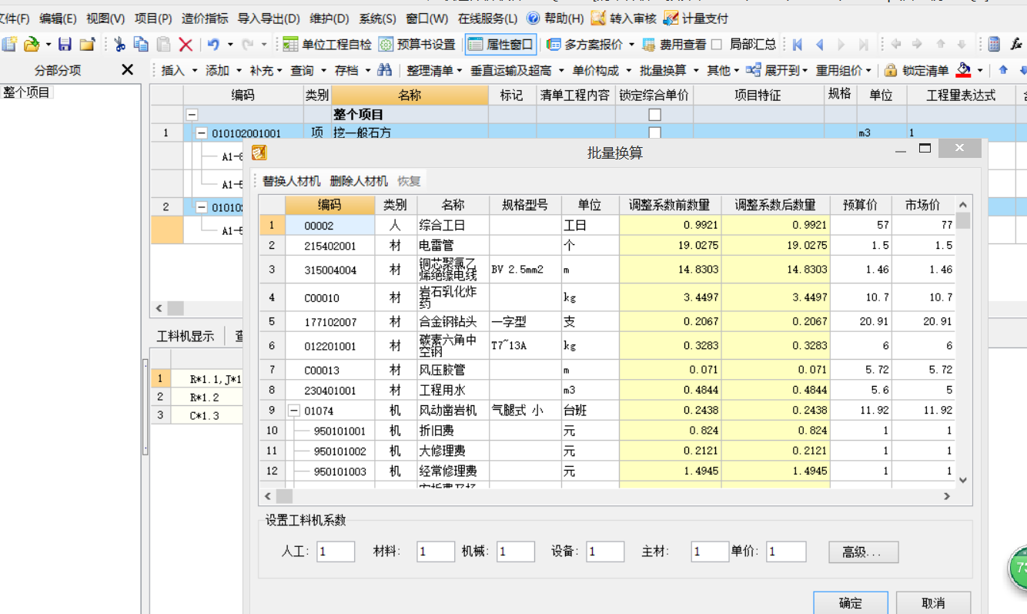Select 整个项目 in the tree panel

pos(27,92)
